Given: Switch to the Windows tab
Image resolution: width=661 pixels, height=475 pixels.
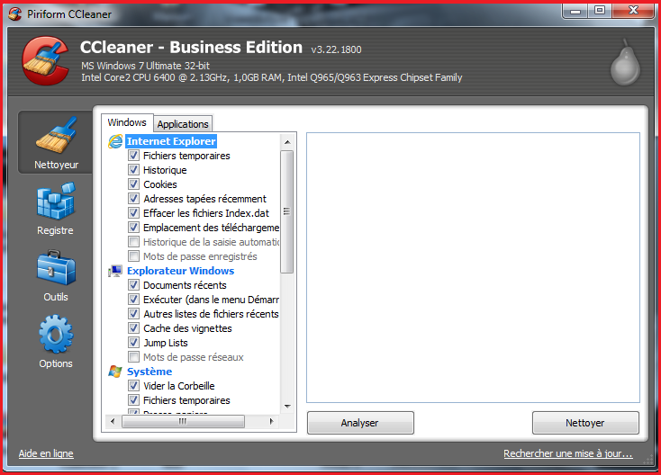Looking at the screenshot, I should pos(126,122).
